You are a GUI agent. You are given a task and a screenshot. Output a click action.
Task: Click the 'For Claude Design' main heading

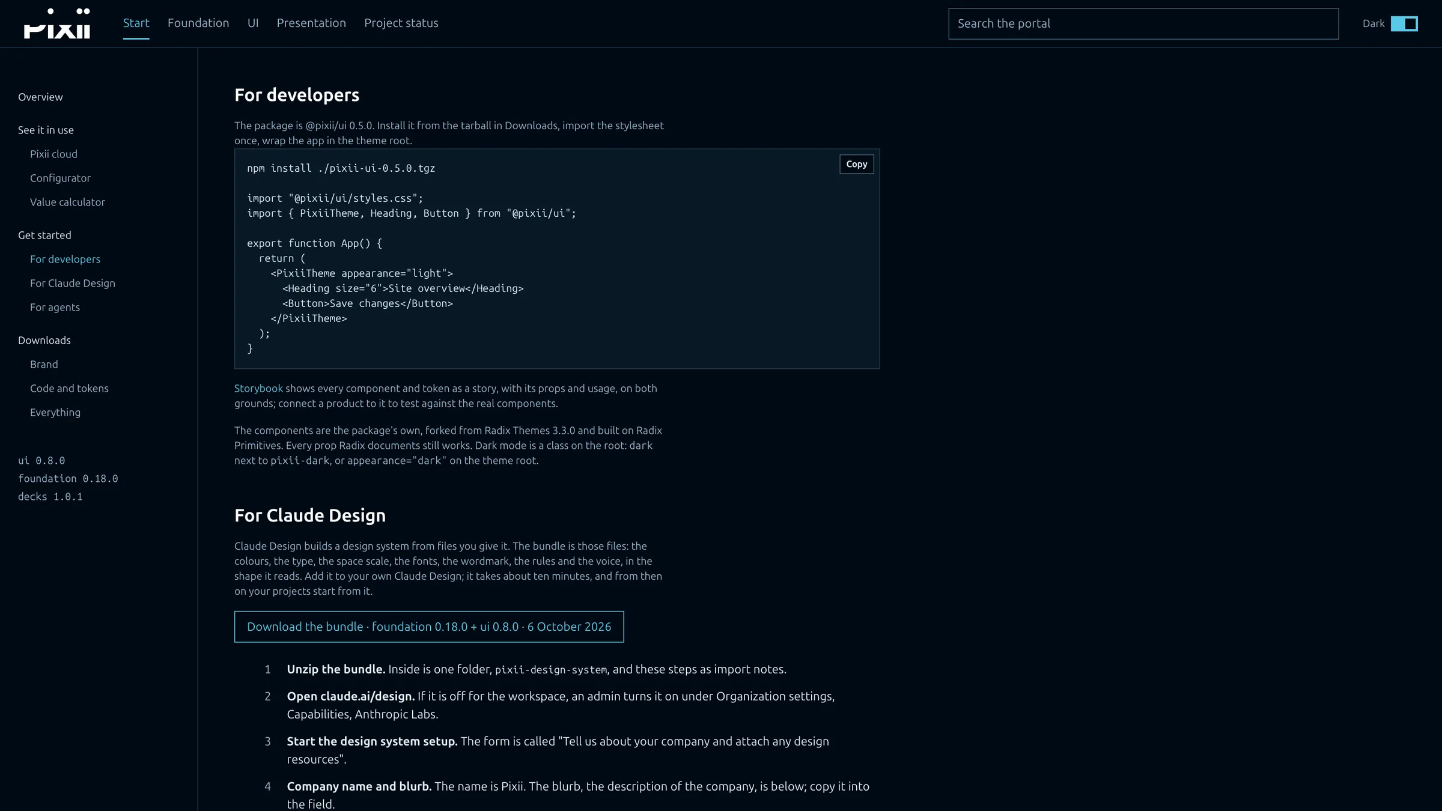[x=310, y=515]
